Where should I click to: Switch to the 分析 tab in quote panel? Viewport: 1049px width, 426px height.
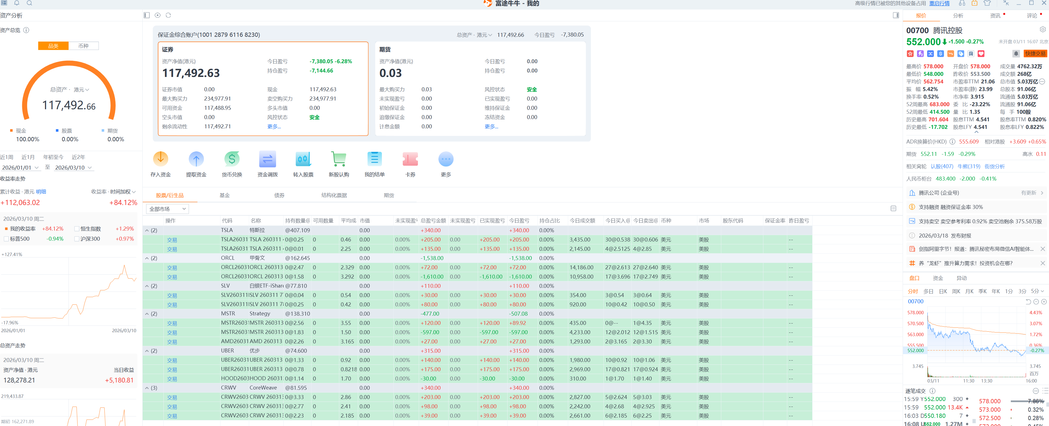pos(958,15)
